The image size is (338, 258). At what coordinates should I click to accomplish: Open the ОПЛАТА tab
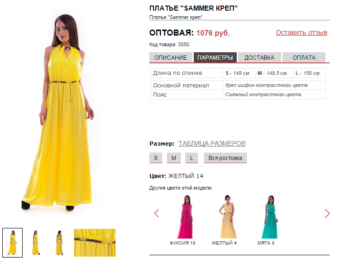[x=304, y=57]
